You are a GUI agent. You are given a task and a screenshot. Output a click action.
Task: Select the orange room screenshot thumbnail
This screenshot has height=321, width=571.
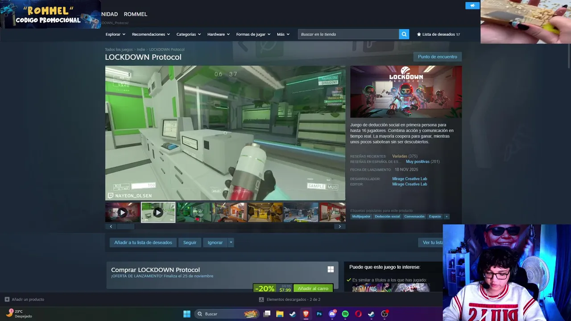pyautogui.click(x=230, y=212)
